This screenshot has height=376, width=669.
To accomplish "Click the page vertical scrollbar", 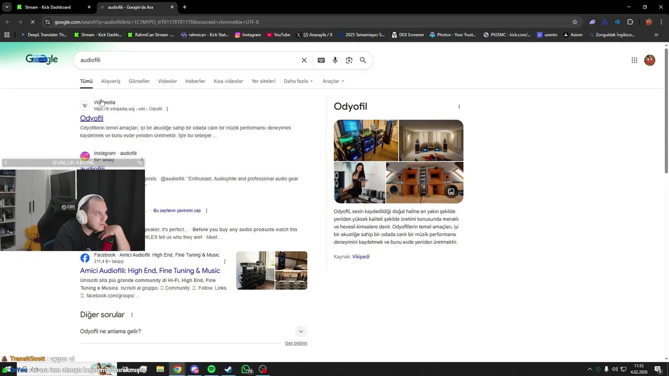I will pos(666,111).
